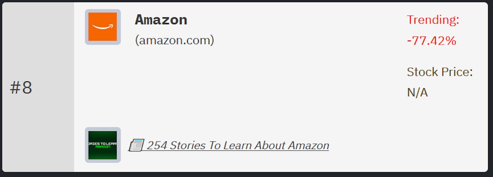Click the word Stories in the underlined link
Screen dimensions: 493x177
(187, 145)
